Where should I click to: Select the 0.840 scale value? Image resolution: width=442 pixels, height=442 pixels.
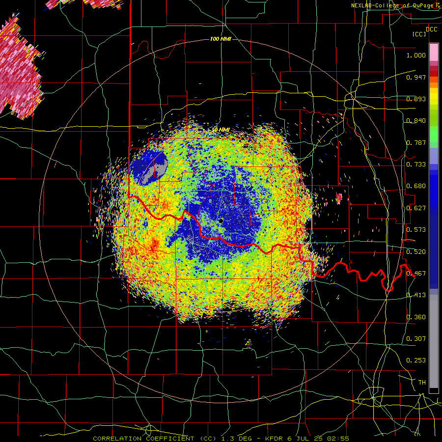pyautogui.click(x=416, y=121)
